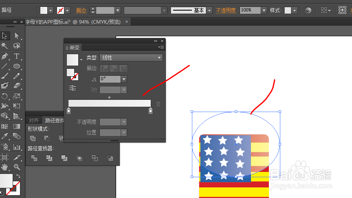The image size is (352, 198).
Task: Select the Mesh tool
Action: coord(4,126)
